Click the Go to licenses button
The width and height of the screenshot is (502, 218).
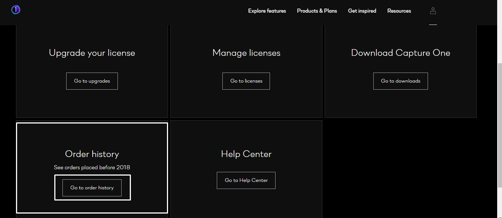click(246, 81)
